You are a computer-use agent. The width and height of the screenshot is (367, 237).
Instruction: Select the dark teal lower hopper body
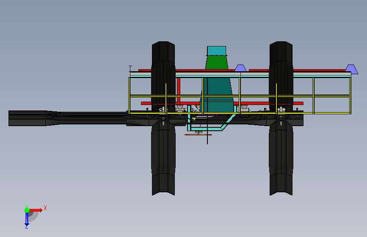tap(217, 95)
